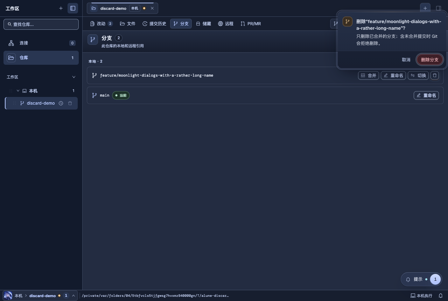The height and width of the screenshot is (301, 448).
Task: Toggle the left sidebar panel
Action: [73, 8]
